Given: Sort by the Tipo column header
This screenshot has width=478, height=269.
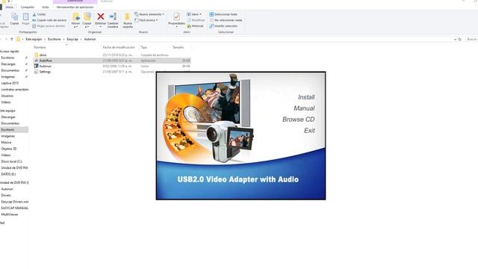Looking at the screenshot, I should [x=143, y=47].
